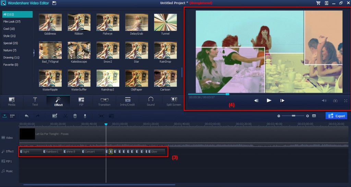Open the Split Screen tab
This screenshot has width=351, height=187.
click(174, 102)
